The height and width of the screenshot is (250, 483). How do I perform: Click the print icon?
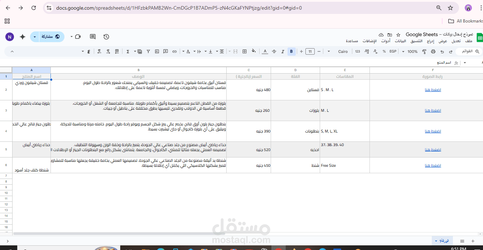[x=433, y=52]
